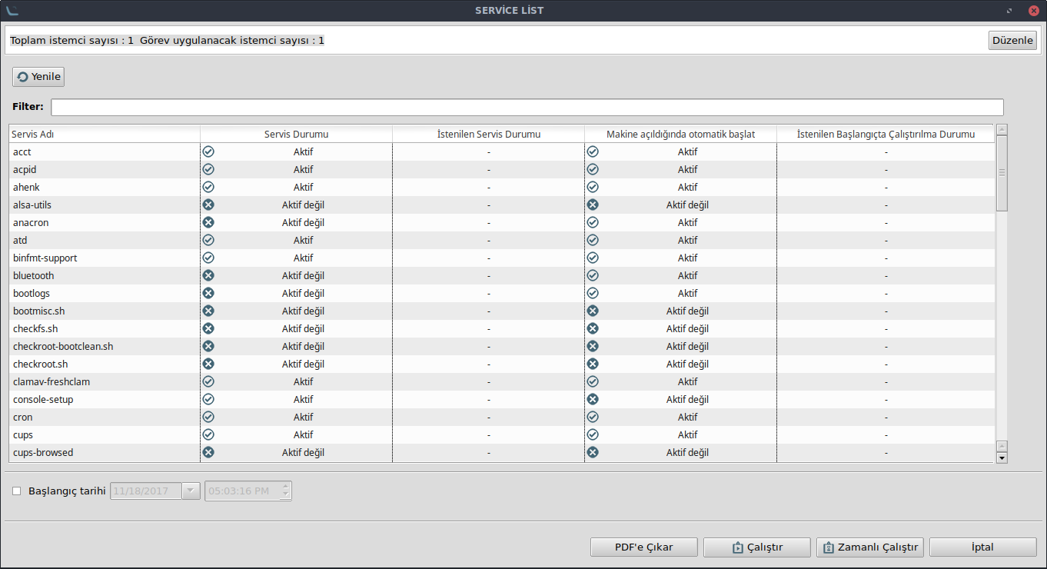Screen dimensions: 1047x569
Task: Click autostart status icon for alsa-utils
Action: click(593, 205)
